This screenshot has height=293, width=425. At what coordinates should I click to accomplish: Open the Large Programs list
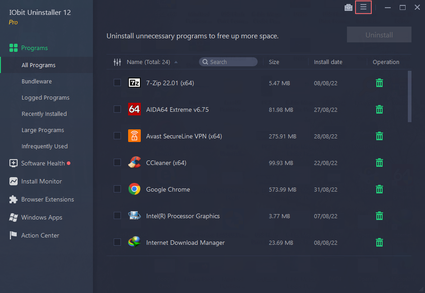pyautogui.click(x=42, y=130)
